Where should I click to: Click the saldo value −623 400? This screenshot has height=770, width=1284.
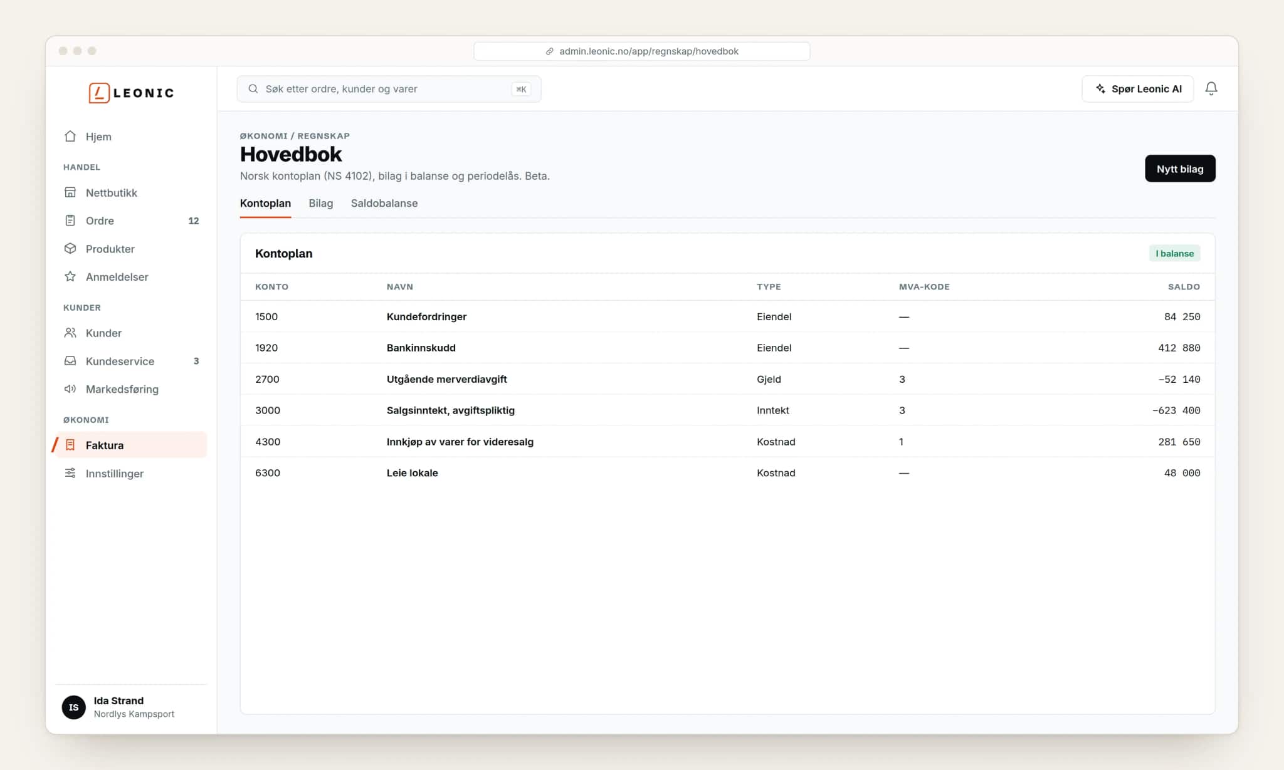(1176, 410)
